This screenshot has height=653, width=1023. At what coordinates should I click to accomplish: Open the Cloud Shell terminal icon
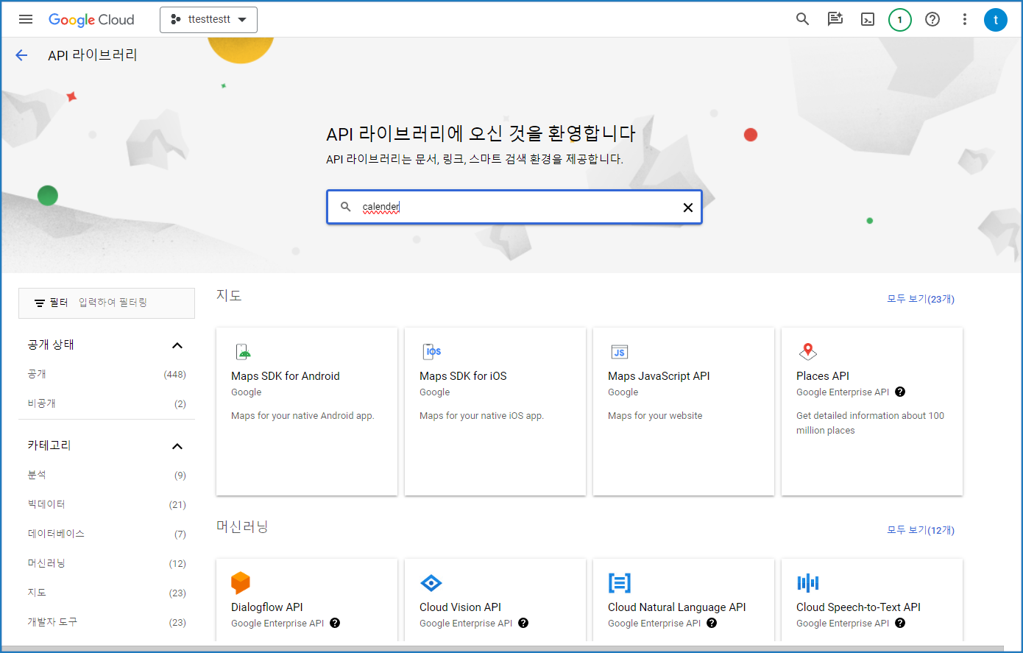pyautogui.click(x=867, y=19)
